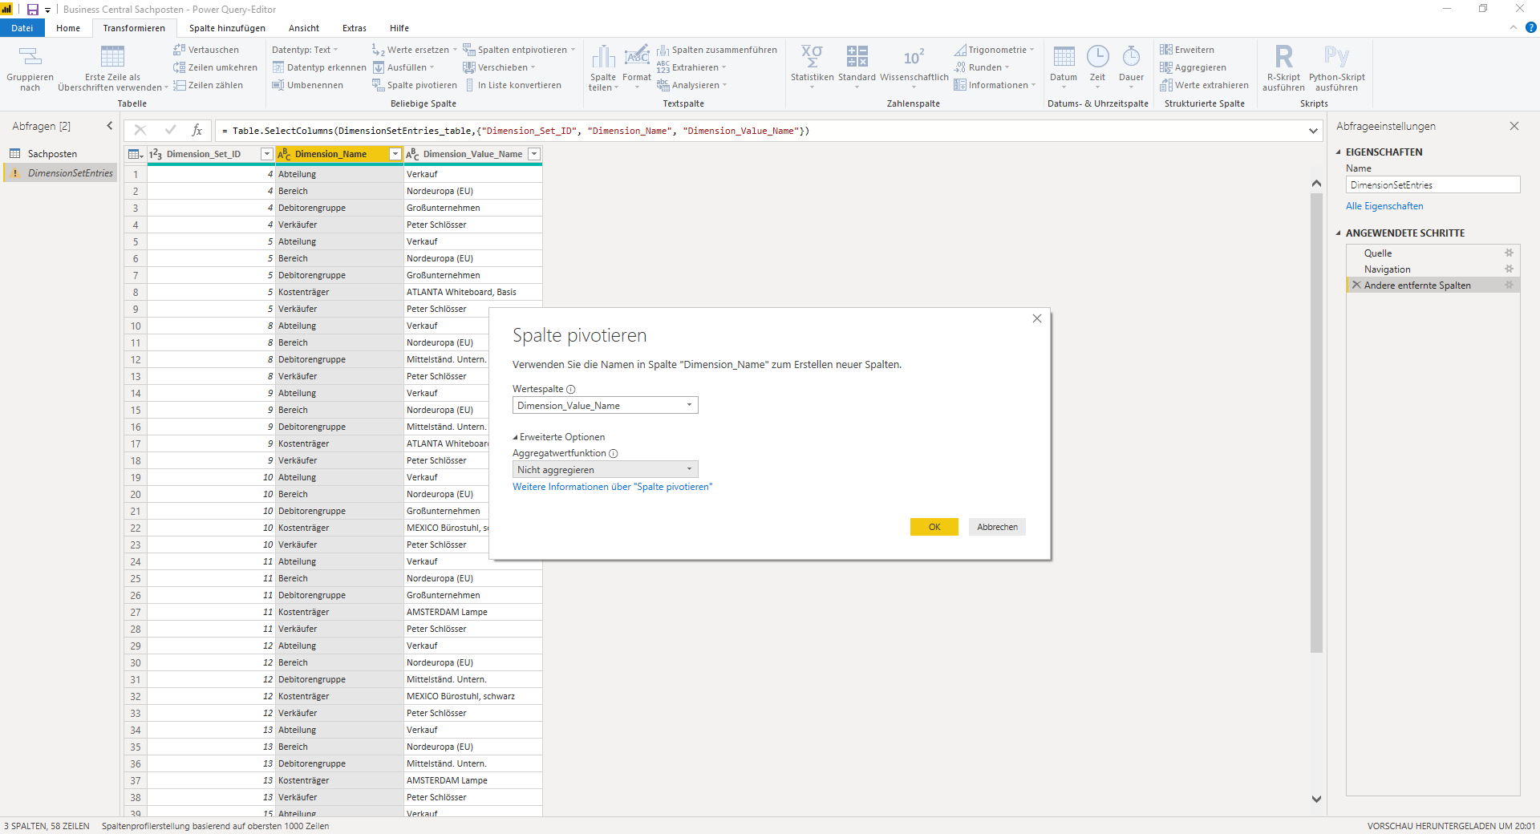The width and height of the screenshot is (1540, 834).
Task: Open the Ansicht ribbon tab
Action: point(304,28)
